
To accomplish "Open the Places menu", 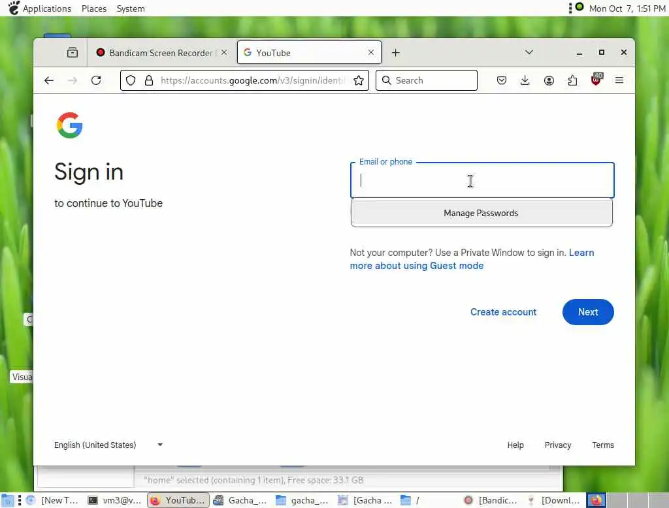I will [94, 8].
